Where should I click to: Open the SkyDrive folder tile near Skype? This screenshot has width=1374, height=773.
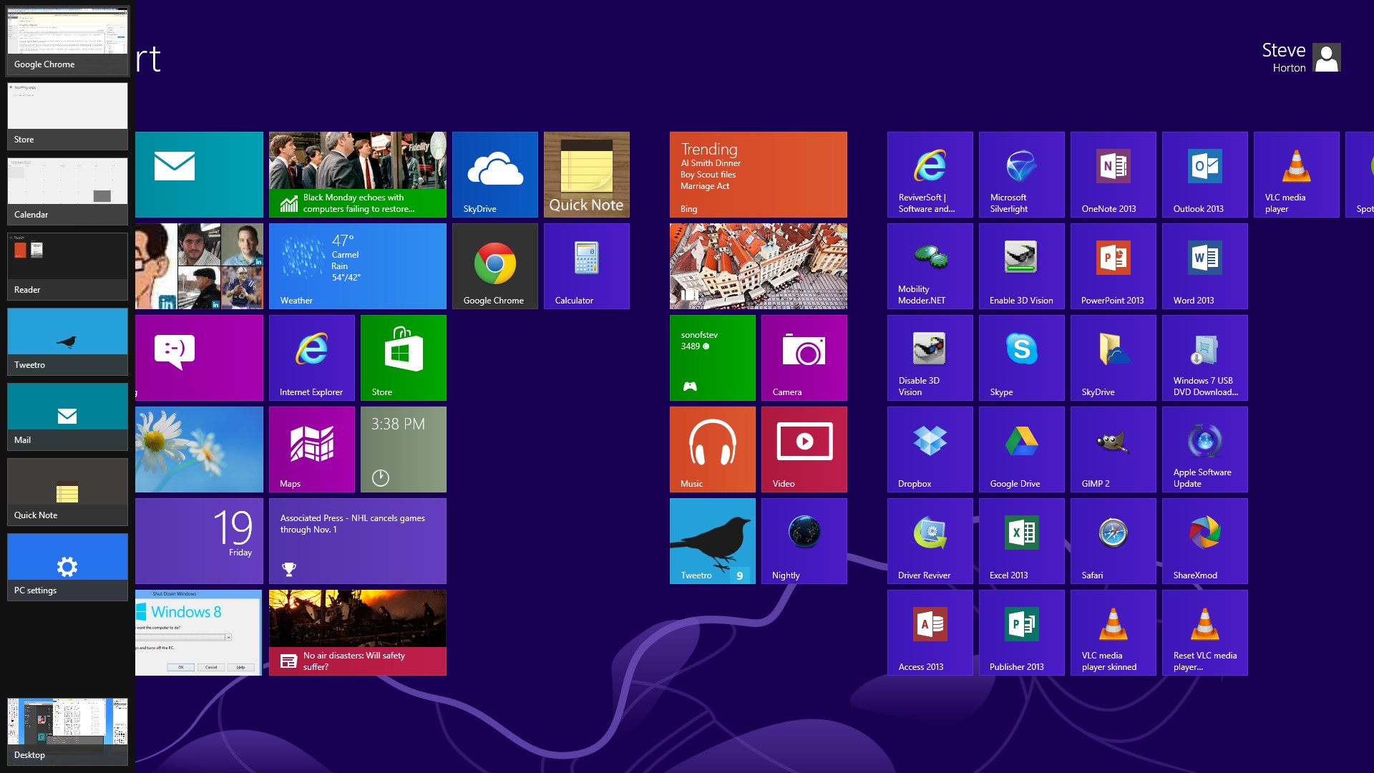[x=1114, y=358]
